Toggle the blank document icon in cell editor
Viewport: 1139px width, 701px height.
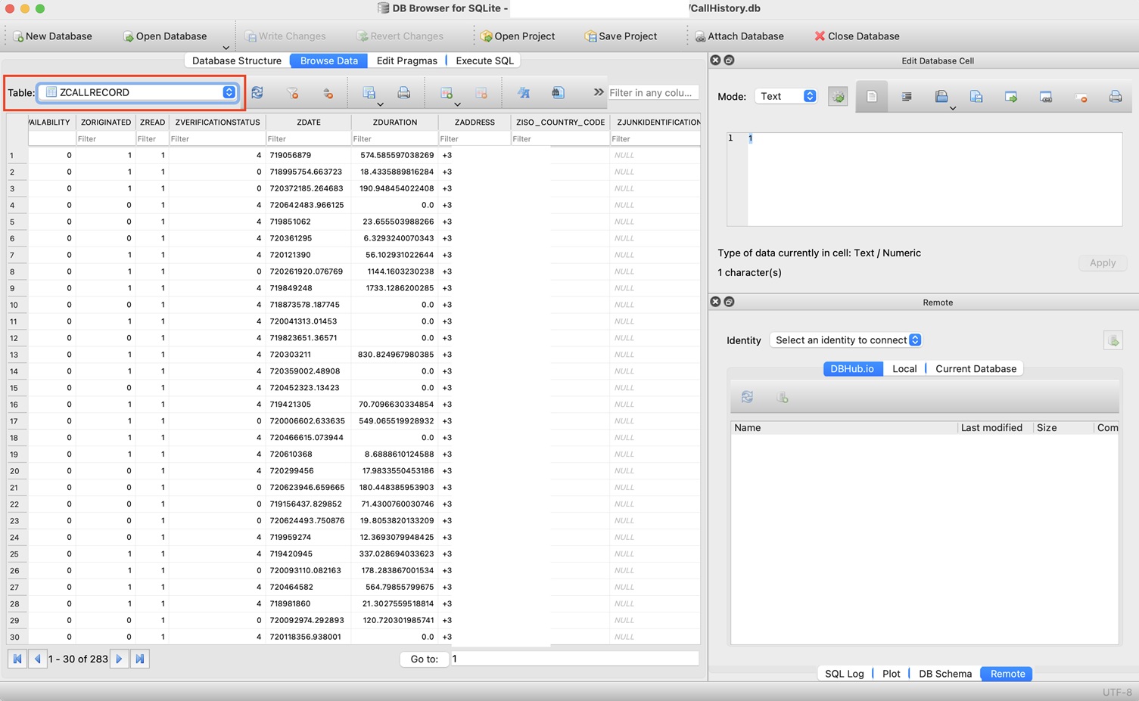tap(872, 97)
